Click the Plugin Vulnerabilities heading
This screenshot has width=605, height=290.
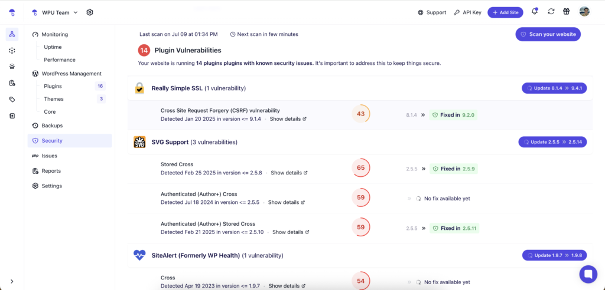tap(188, 51)
